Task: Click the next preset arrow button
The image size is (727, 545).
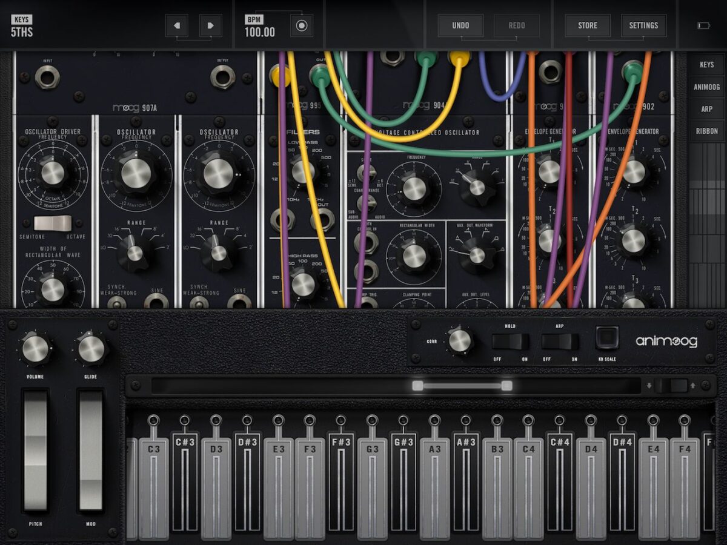Action: tap(211, 25)
